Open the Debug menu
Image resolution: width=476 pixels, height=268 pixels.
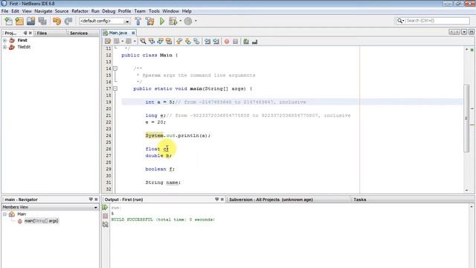point(109,11)
